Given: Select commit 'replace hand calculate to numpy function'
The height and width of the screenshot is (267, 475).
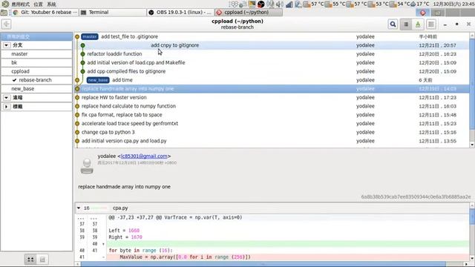Looking at the screenshot, I should [272, 106].
